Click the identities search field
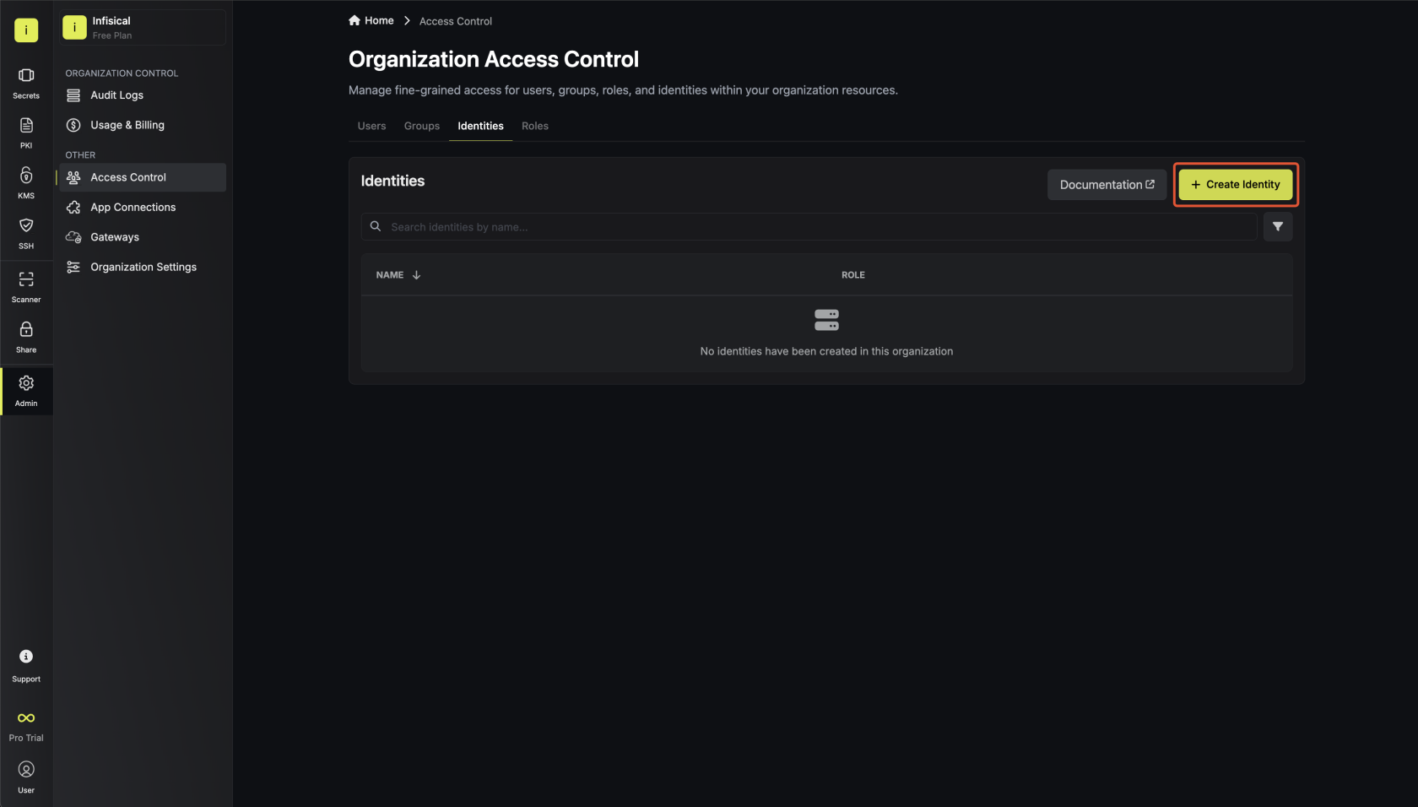The image size is (1418, 807). click(x=810, y=227)
